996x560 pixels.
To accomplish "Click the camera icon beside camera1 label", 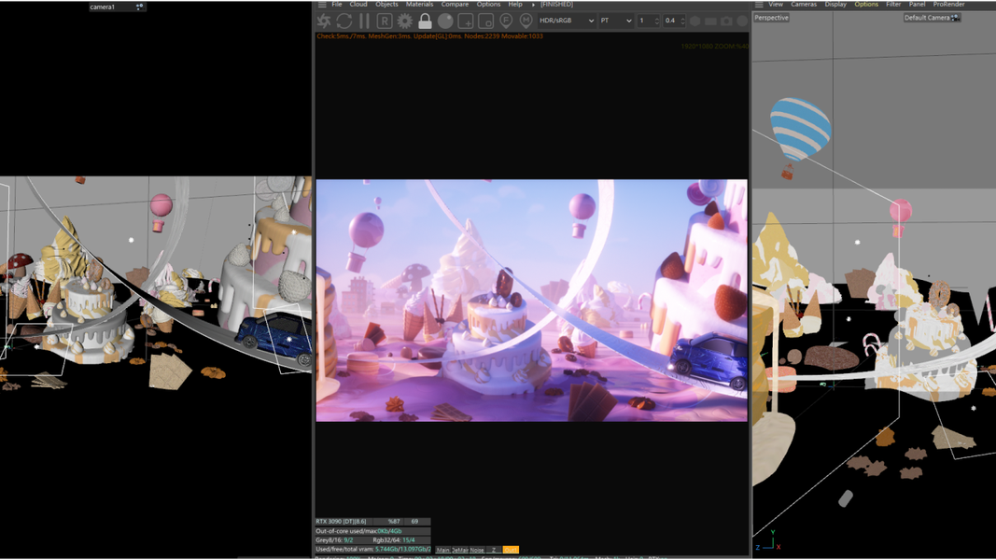I will coord(140,7).
